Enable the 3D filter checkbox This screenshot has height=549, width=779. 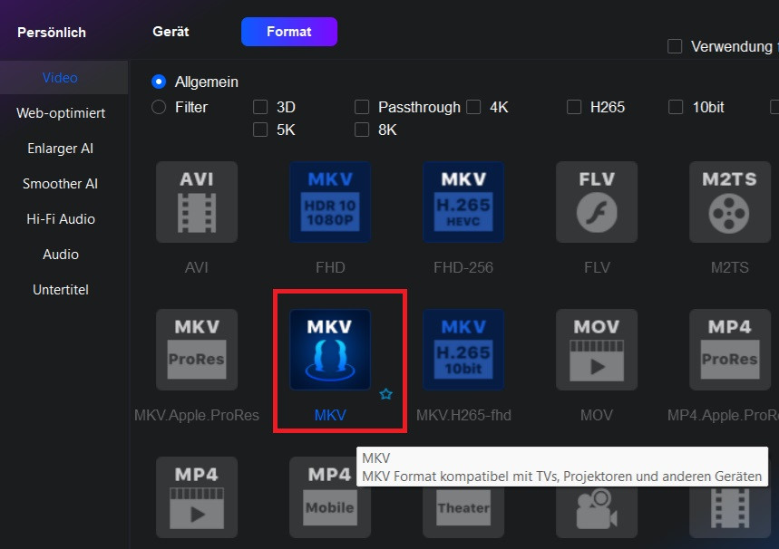tap(260, 107)
